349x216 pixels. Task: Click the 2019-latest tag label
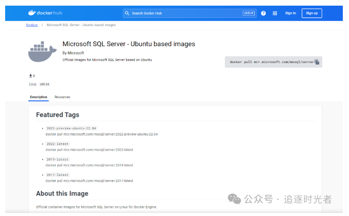point(57,160)
